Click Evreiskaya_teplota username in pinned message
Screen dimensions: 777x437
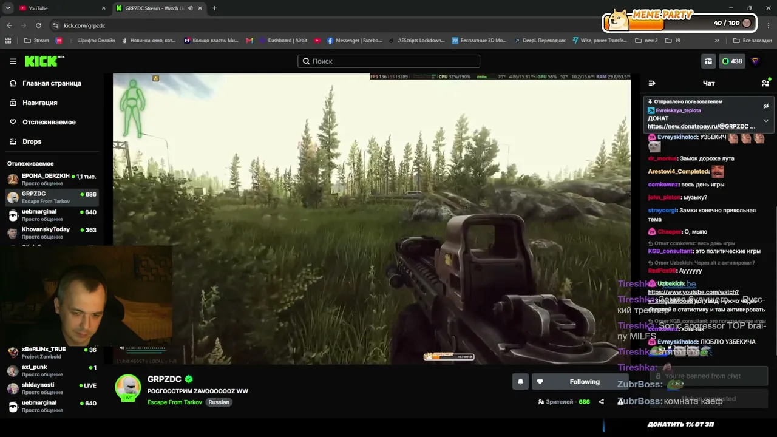pos(678,110)
